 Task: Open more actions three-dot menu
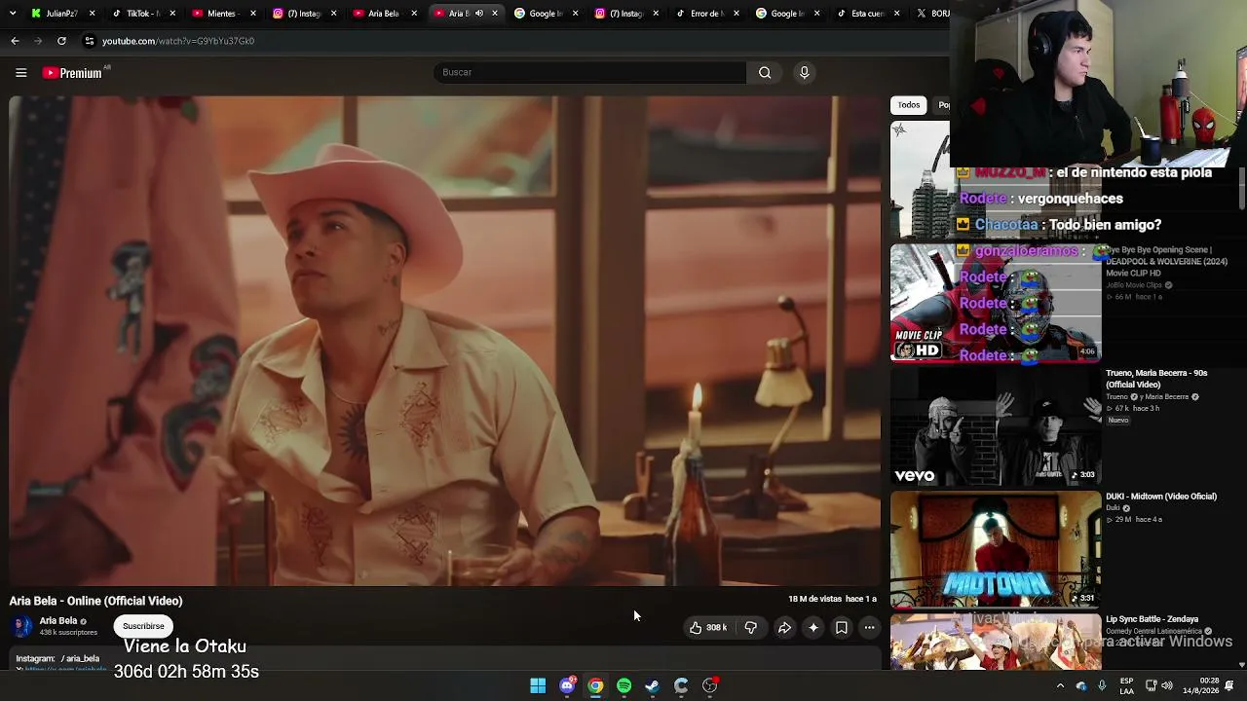click(x=870, y=628)
